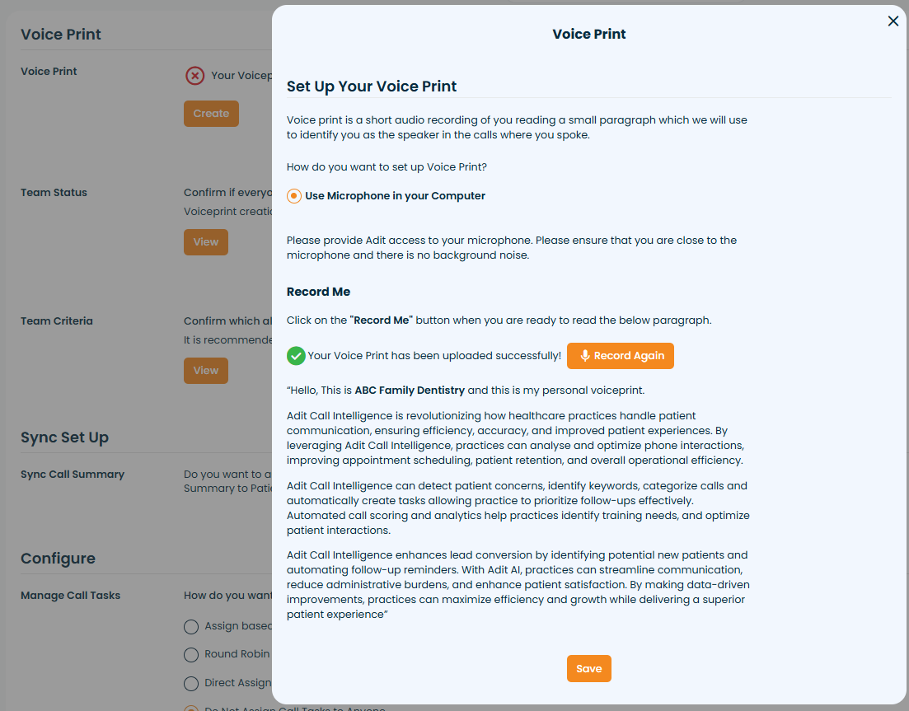909x711 pixels.
Task: Click the 'Sync Set Up' section heading
Action: (64, 437)
